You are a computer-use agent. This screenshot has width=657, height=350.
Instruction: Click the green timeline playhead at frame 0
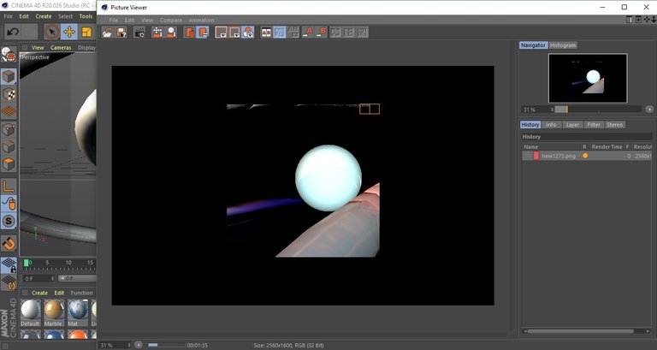point(26,263)
